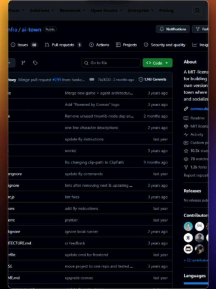This screenshot has width=216, height=289.
Task: Open the cat-face contributor avatar
Action: coord(188,249)
